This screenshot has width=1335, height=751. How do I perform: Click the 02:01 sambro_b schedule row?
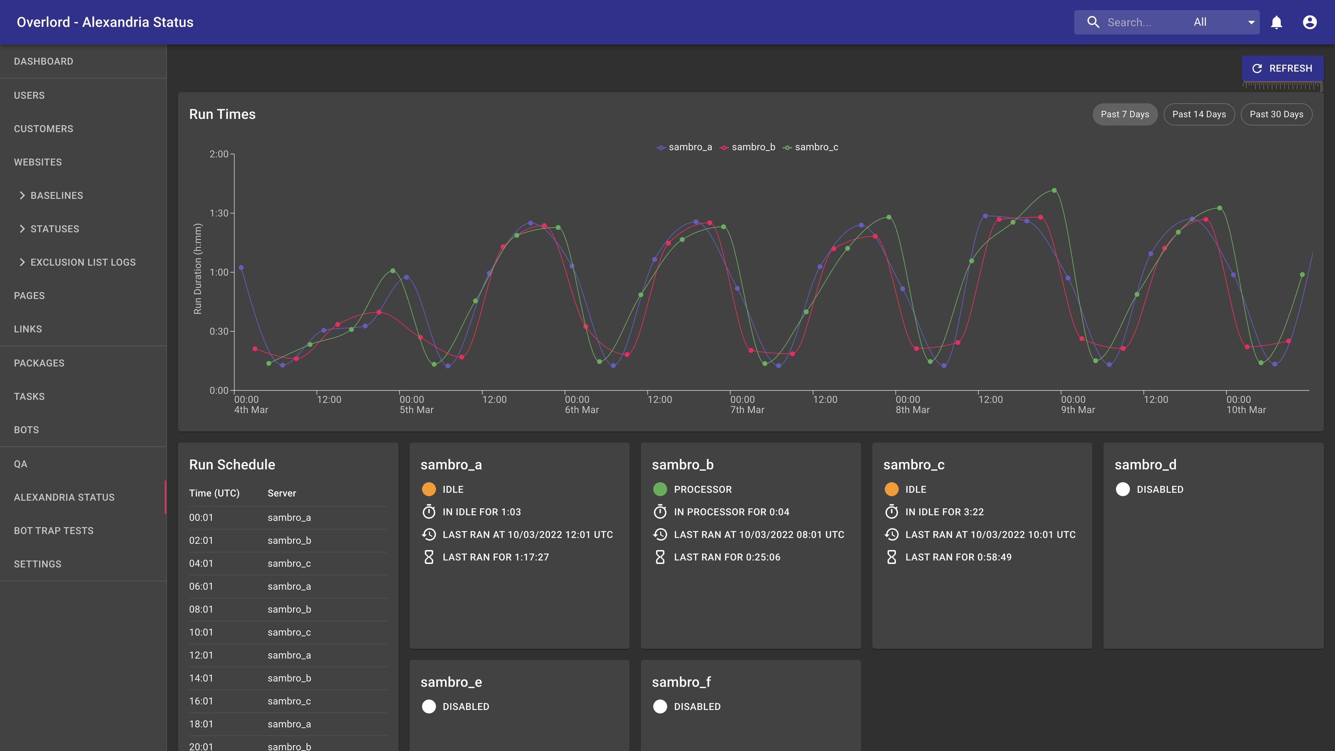pos(288,541)
